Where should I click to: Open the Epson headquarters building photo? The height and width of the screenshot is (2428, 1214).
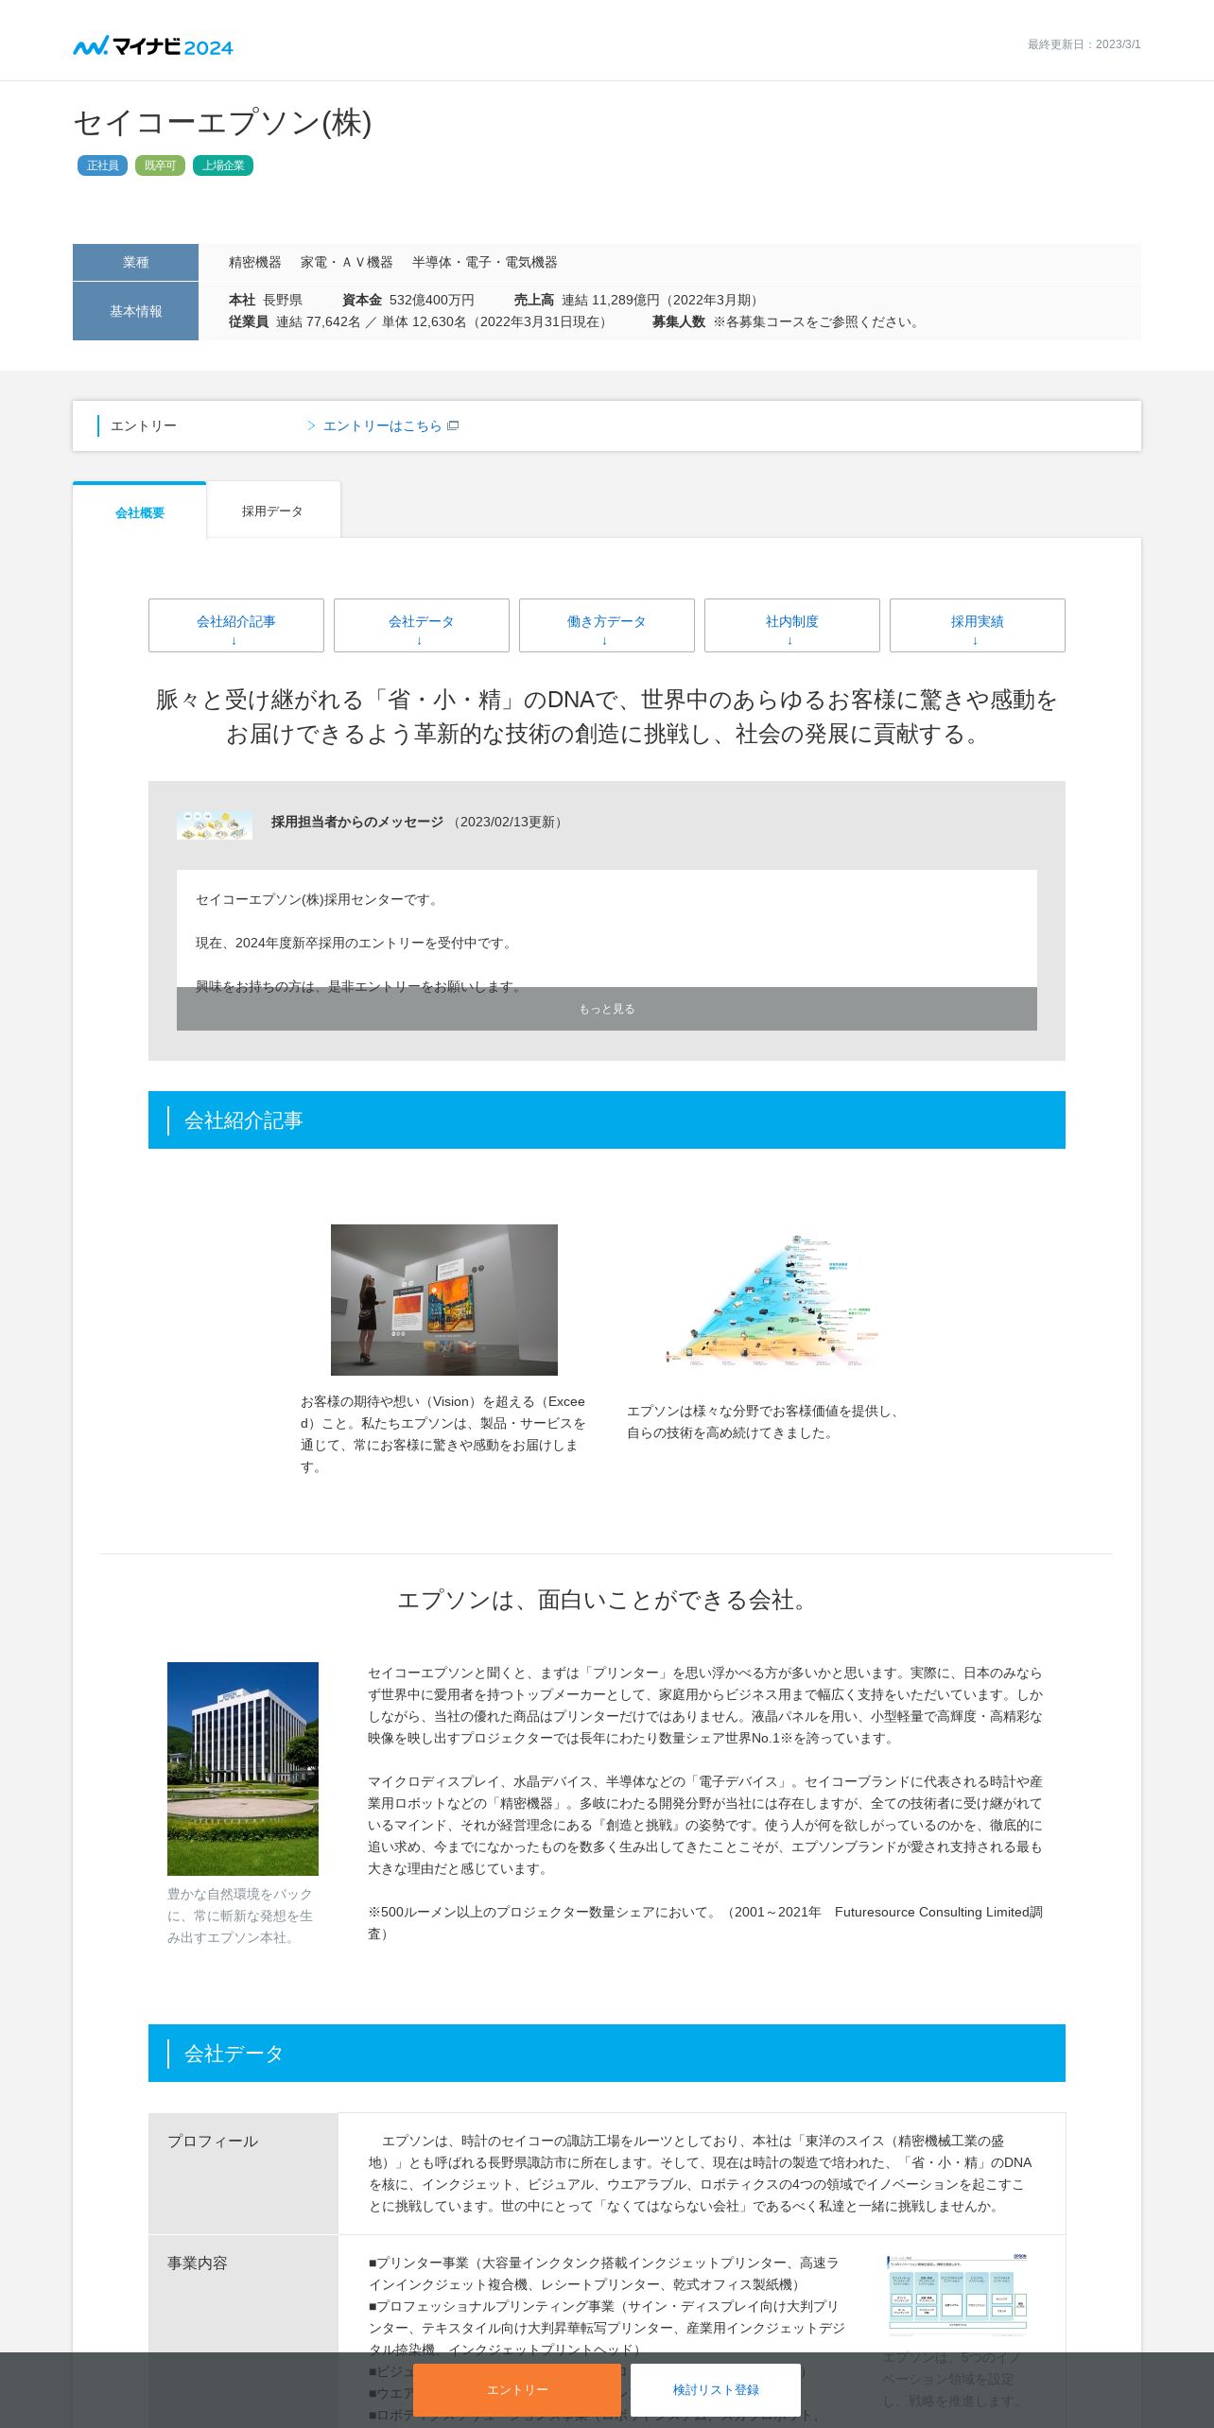pyautogui.click(x=243, y=1769)
